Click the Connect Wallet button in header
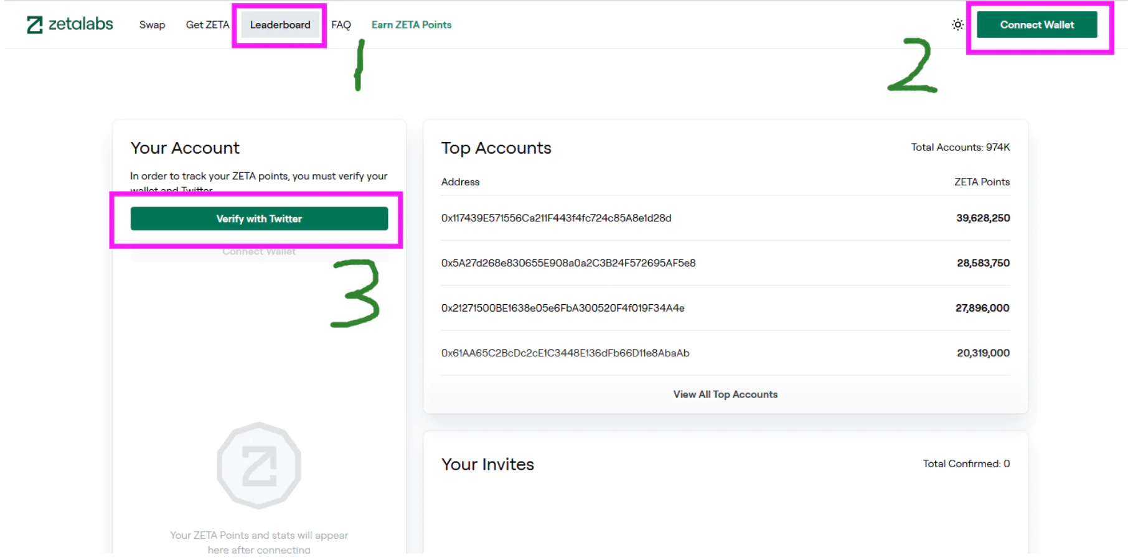Screen dimensions: 1128x558 point(1036,25)
